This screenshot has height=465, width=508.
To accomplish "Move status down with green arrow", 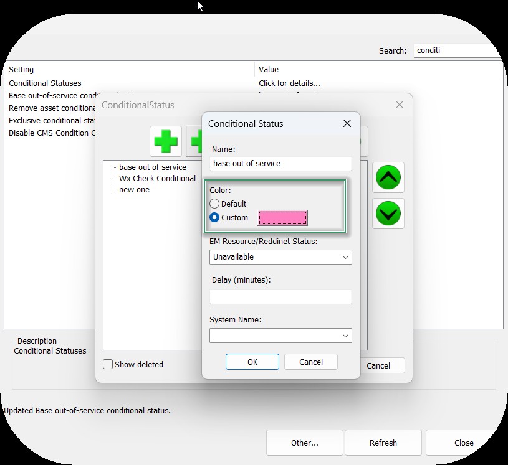I will pyautogui.click(x=388, y=214).
